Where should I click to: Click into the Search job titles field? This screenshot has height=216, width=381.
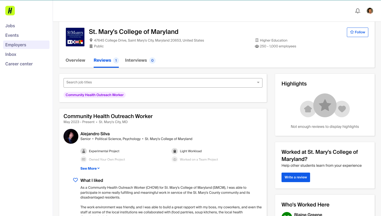point(163,83)
